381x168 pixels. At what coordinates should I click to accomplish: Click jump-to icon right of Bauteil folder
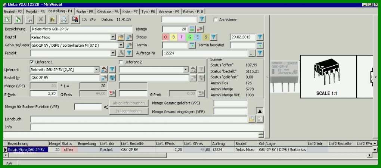point(129,37)
